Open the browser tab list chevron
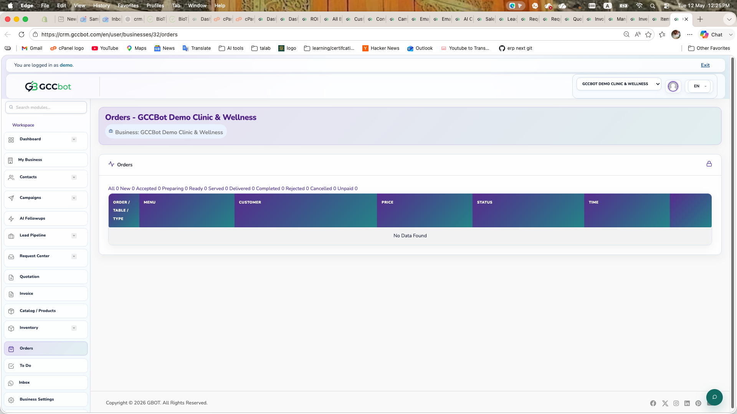The image size is (737, 414). 729,19
